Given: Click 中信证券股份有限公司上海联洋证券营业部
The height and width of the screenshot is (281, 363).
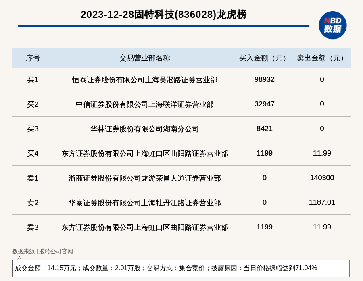Looking at the screenshot, I should point(145,104).
